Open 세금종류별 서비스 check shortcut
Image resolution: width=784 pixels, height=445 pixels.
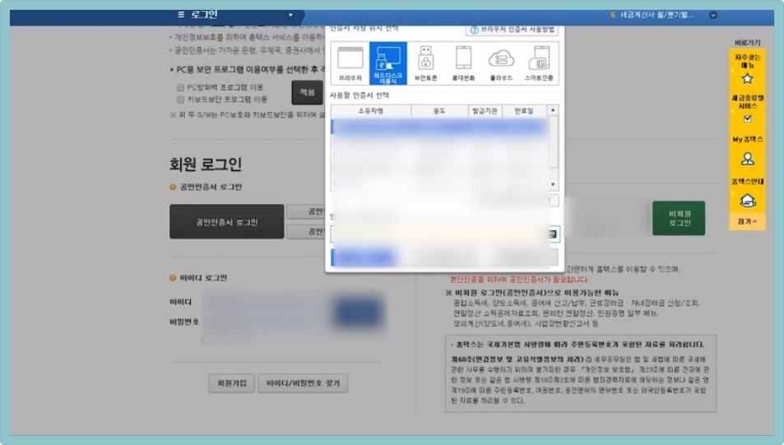pyautogui.click(x=747, y=109)
